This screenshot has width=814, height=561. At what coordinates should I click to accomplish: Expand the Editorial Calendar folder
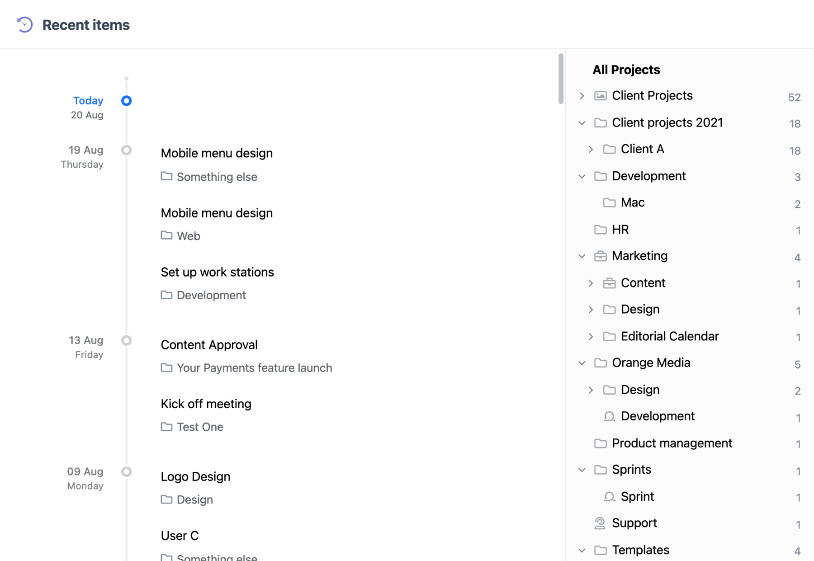[x=591, y=336]
